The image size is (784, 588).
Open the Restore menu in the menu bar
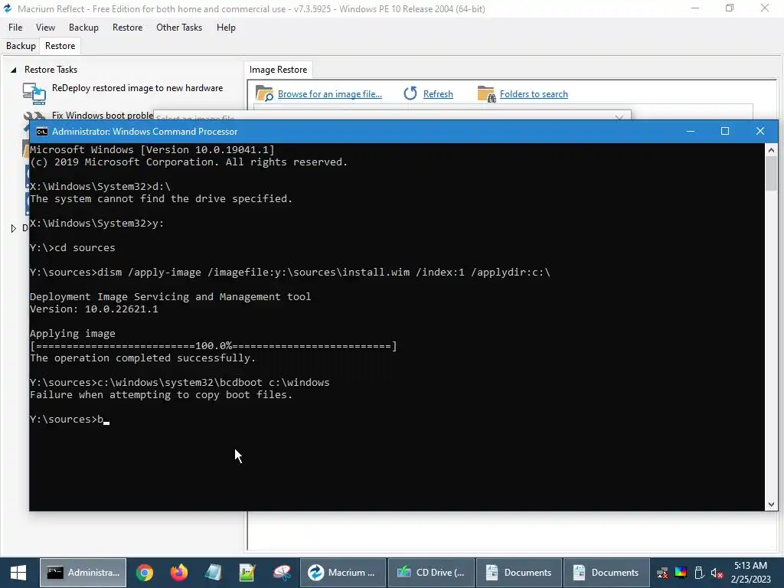point(128,28)
